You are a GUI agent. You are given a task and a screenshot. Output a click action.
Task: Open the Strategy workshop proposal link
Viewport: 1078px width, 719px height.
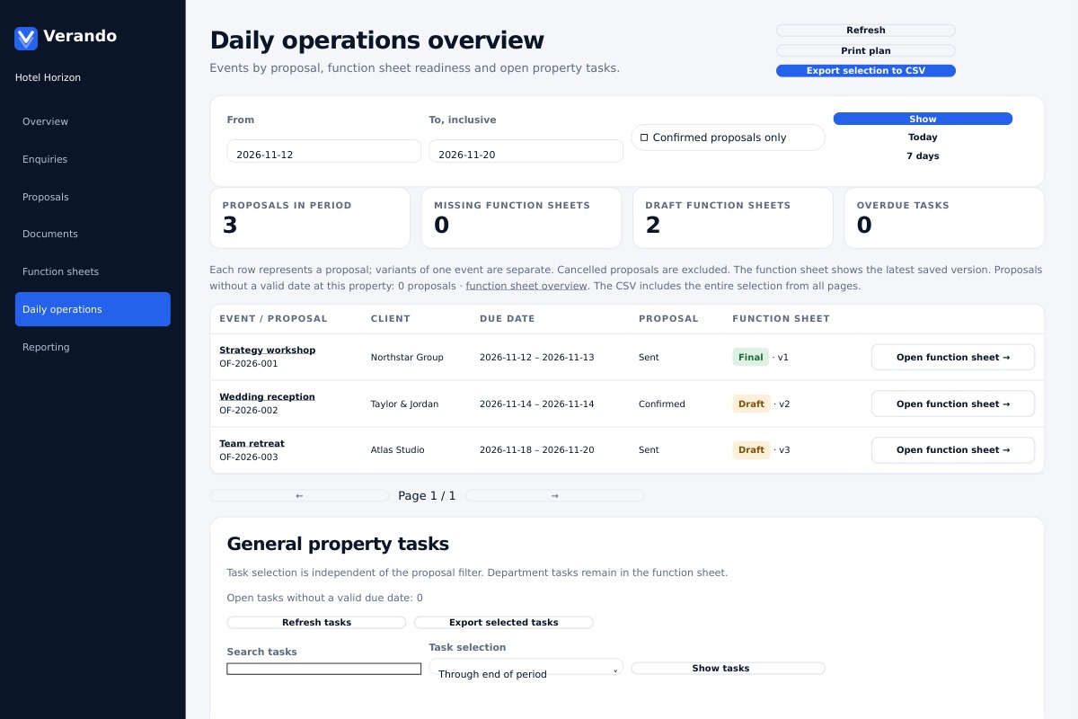click(x=267, y=350)
